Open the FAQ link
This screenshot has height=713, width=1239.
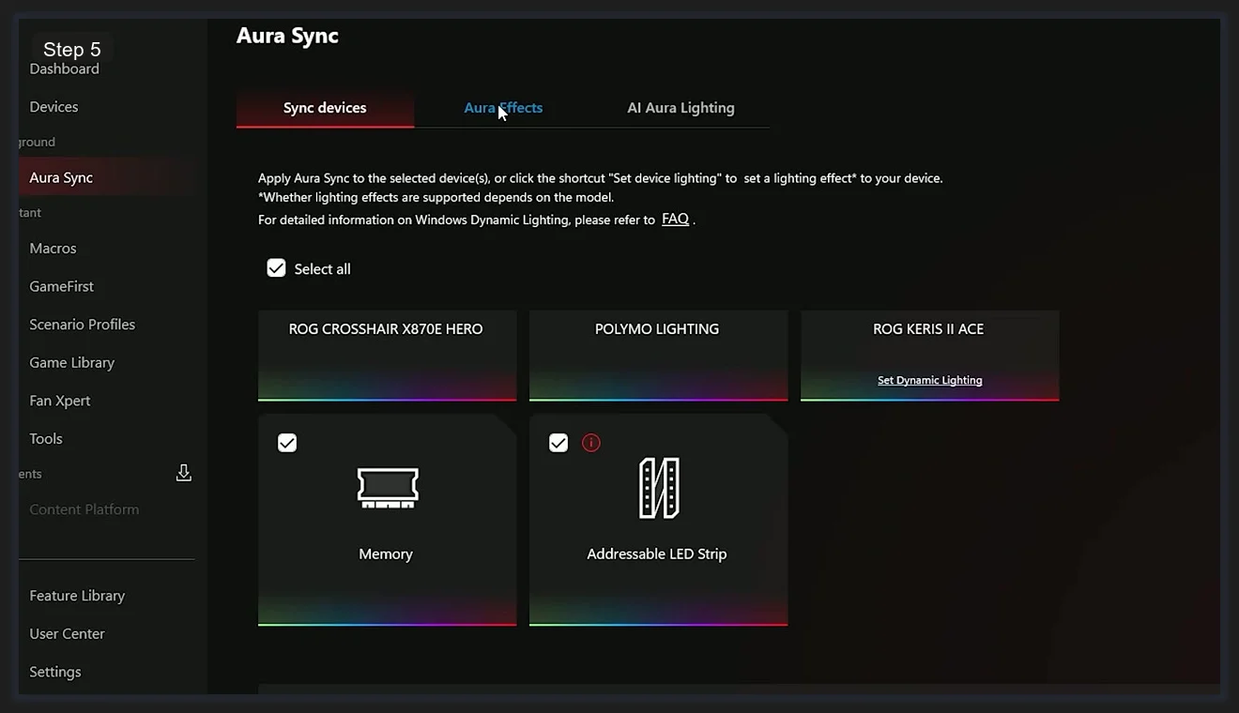click(x=675, y=219)
